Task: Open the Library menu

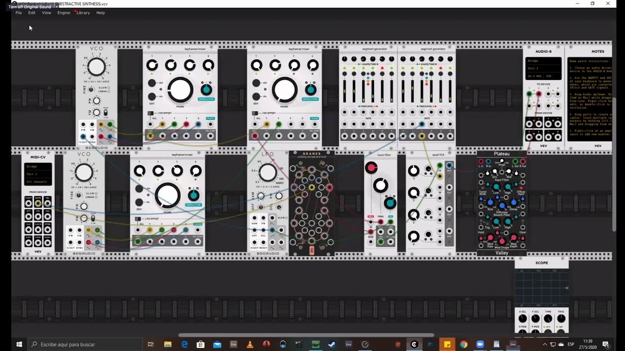Action: click(83, 13)
